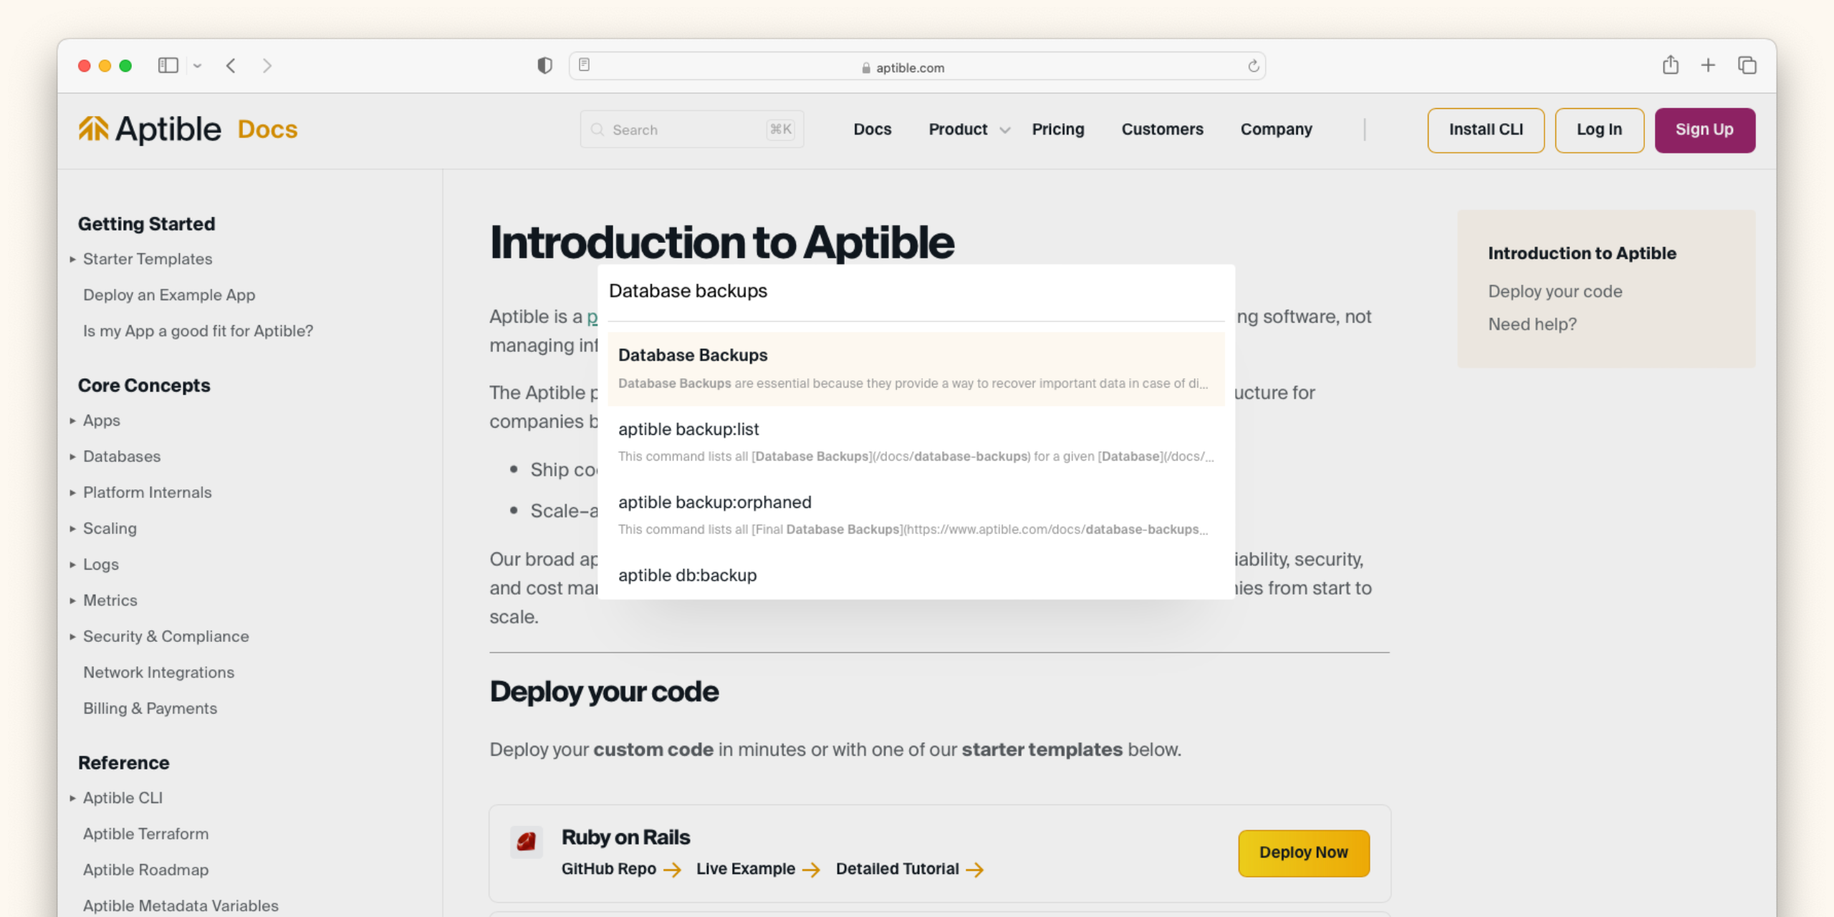Open the sidebar options chevron in toolbar
The image size is (1834, 917).
(198, 66)
